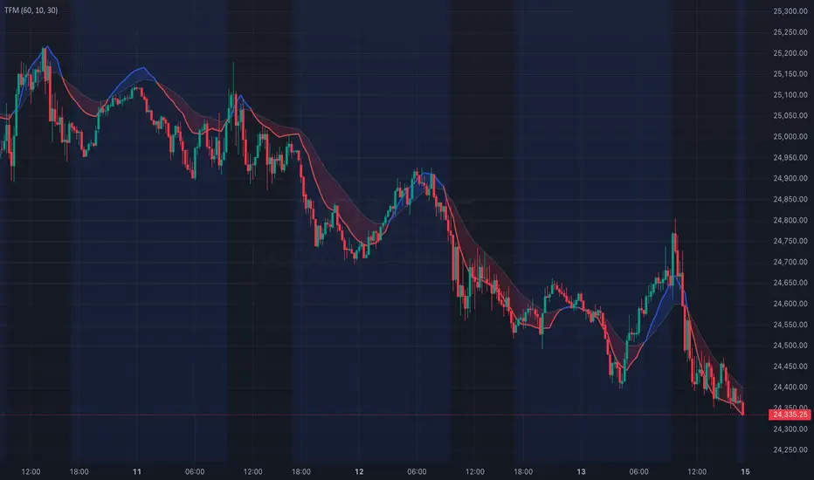
Task: Click the 24,300.00 price axis label
Action: pos(790,429)
